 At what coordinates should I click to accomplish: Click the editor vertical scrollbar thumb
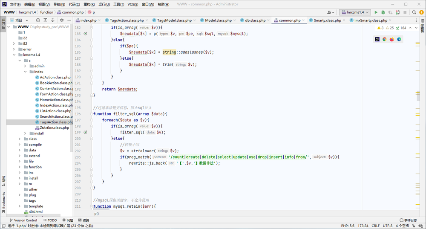click(418, 96)
